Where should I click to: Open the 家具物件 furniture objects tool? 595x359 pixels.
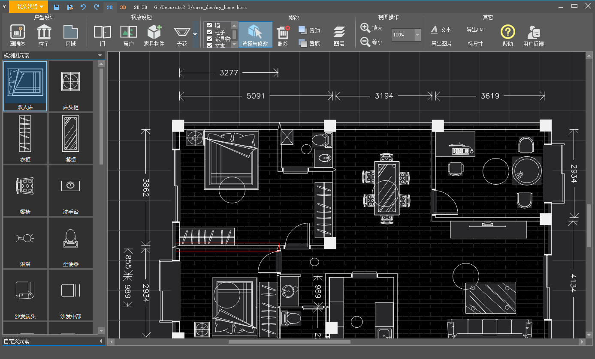pos(154,33)
